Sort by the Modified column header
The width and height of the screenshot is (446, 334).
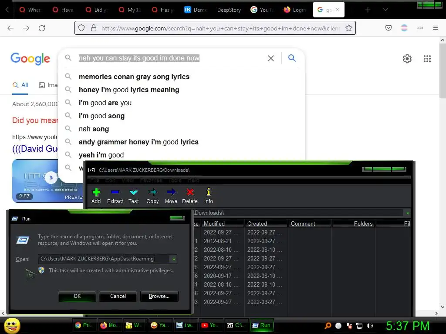[223, 224]
